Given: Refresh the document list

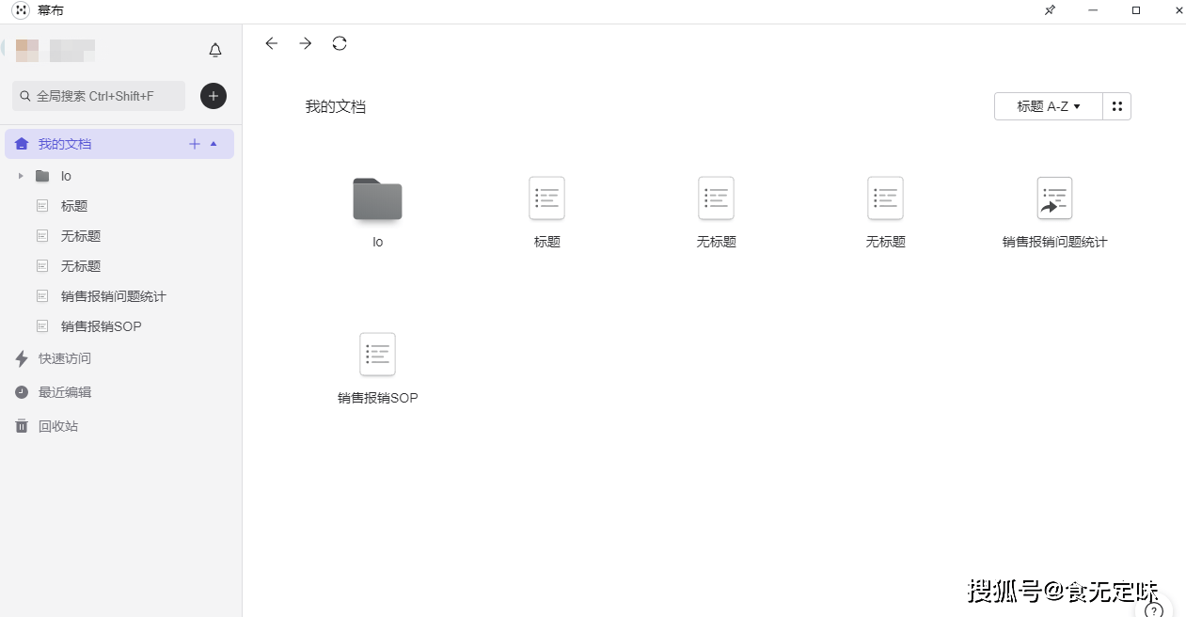Looking at the screenshot, I should (340, 43).
